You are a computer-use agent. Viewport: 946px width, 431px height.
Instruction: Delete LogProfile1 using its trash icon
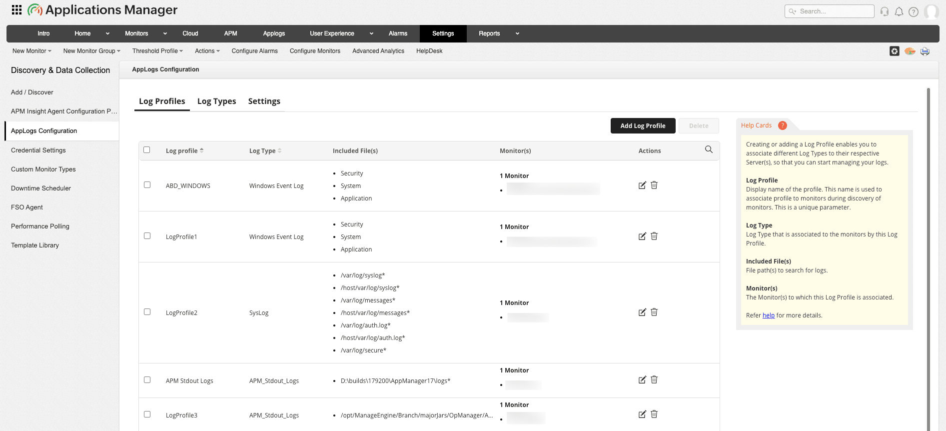[654, 236]
